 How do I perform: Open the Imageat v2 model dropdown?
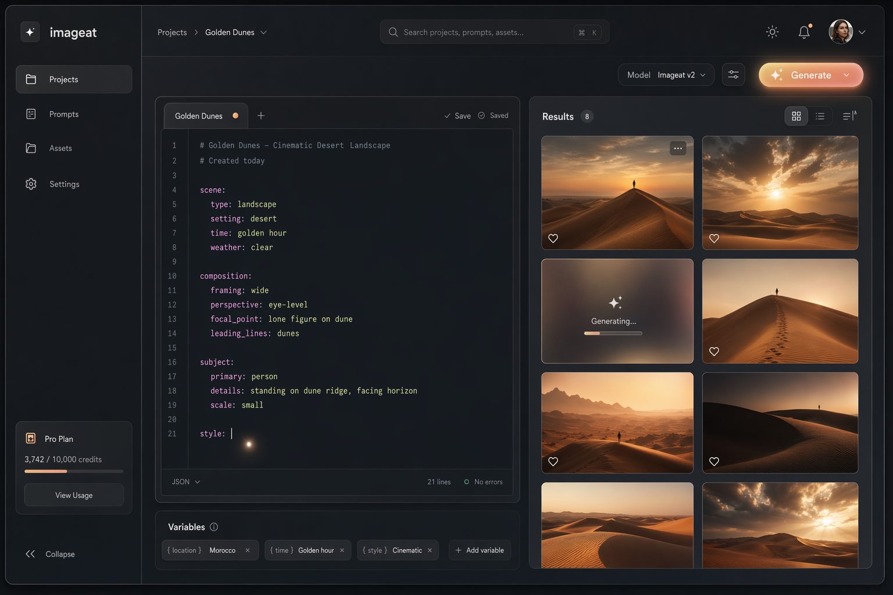click(666, 74)
